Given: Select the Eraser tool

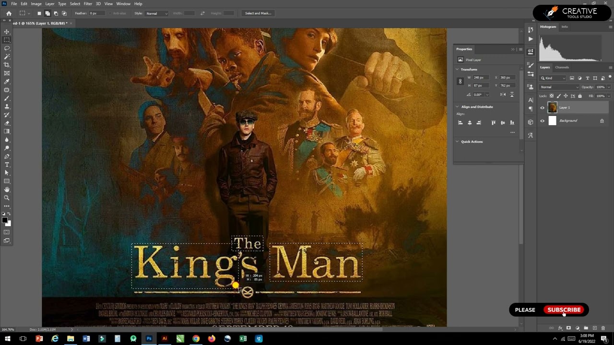Looking at the screenshot, I should coord(7,123).
